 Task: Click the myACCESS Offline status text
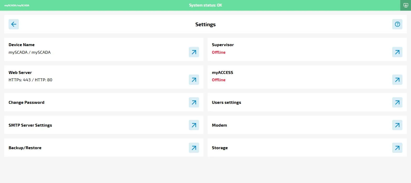tap(219, 80)
